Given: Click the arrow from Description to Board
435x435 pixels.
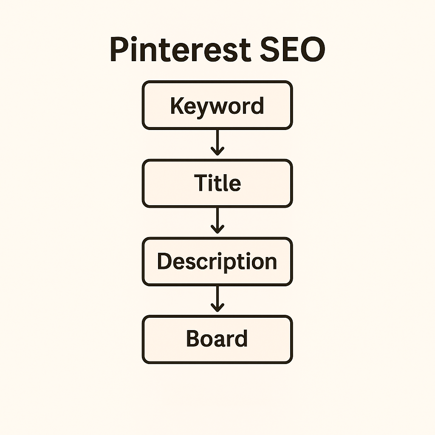Looking at the screenshot, I should [x=217, y=298].
